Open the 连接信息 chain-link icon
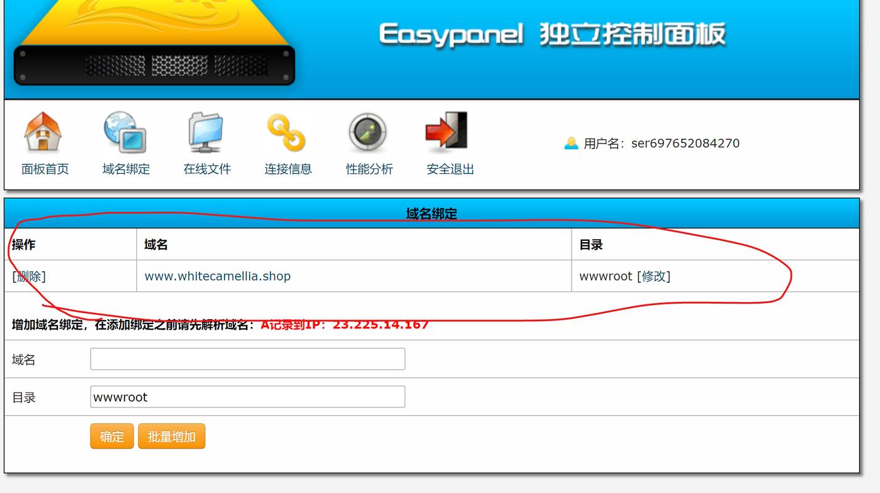The height and width of the screenshot is (493, 880). 286,132
